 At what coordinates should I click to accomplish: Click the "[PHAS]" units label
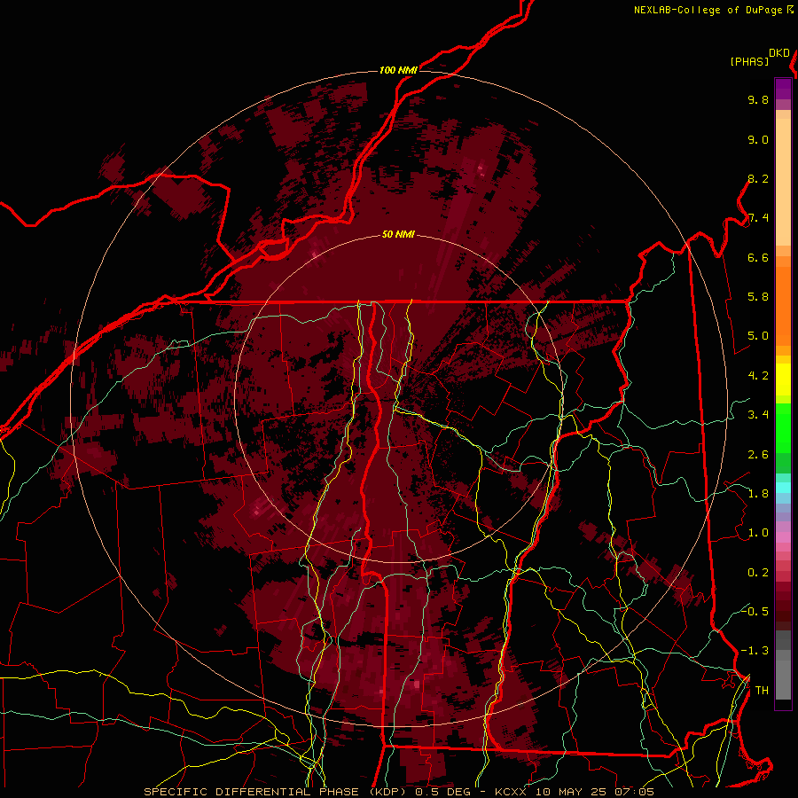749,62
